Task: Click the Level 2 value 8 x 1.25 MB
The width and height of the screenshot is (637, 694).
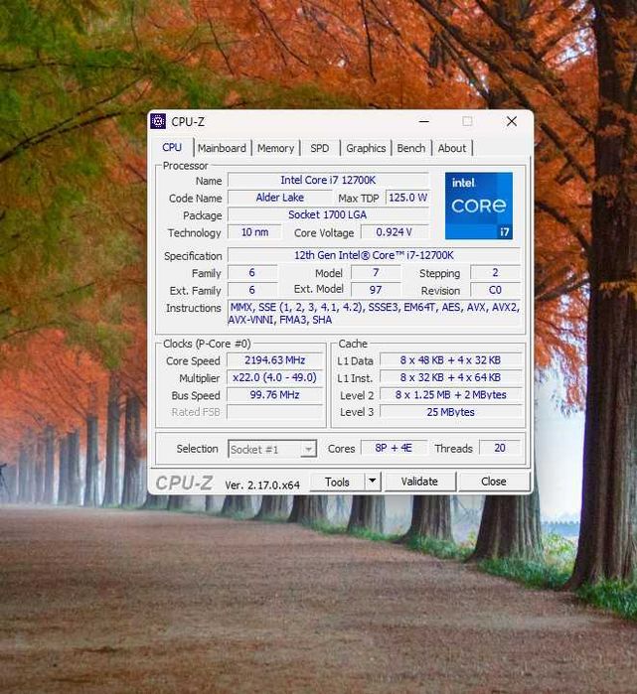Action: [451, 395]
